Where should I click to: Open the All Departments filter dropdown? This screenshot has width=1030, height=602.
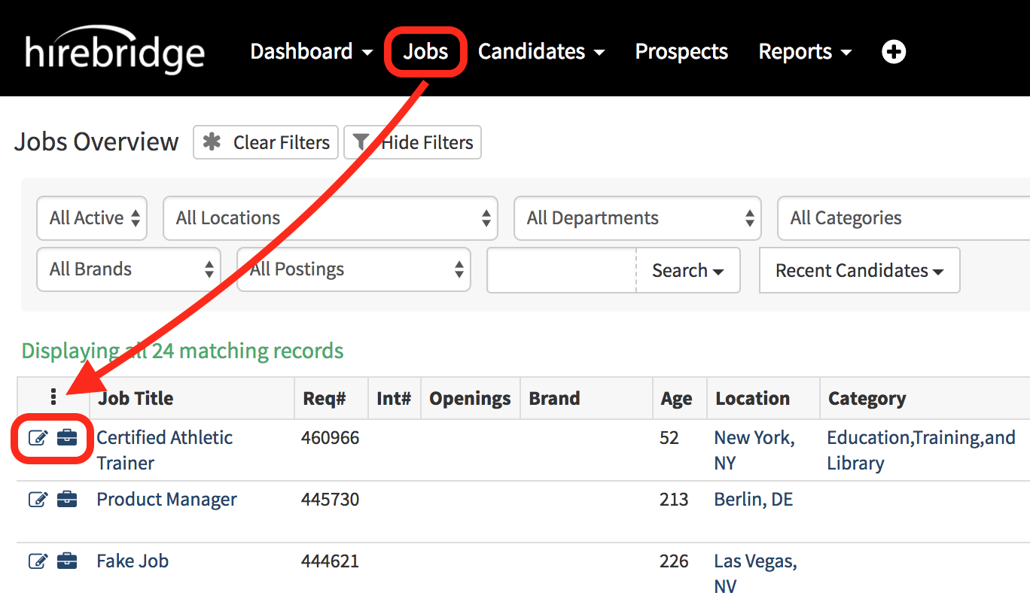(637, 218)
